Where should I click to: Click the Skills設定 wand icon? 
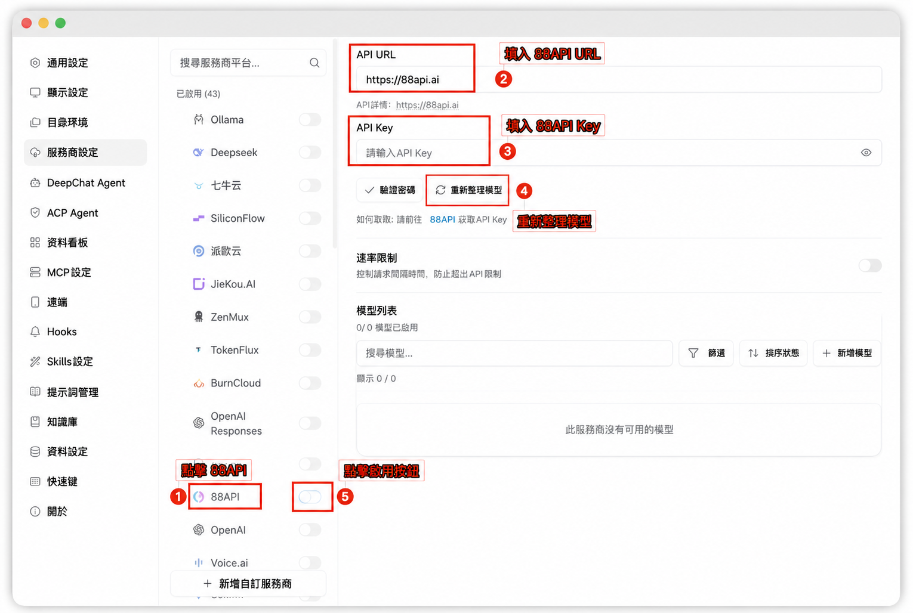pyautogui.click(x=35, y=361)
